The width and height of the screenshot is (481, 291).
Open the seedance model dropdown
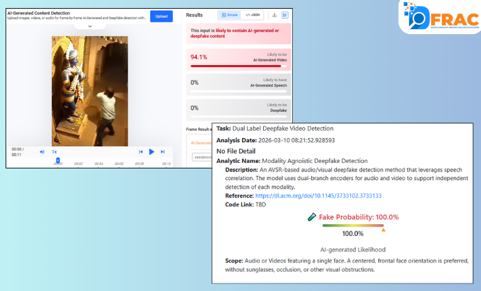(202, 157)
